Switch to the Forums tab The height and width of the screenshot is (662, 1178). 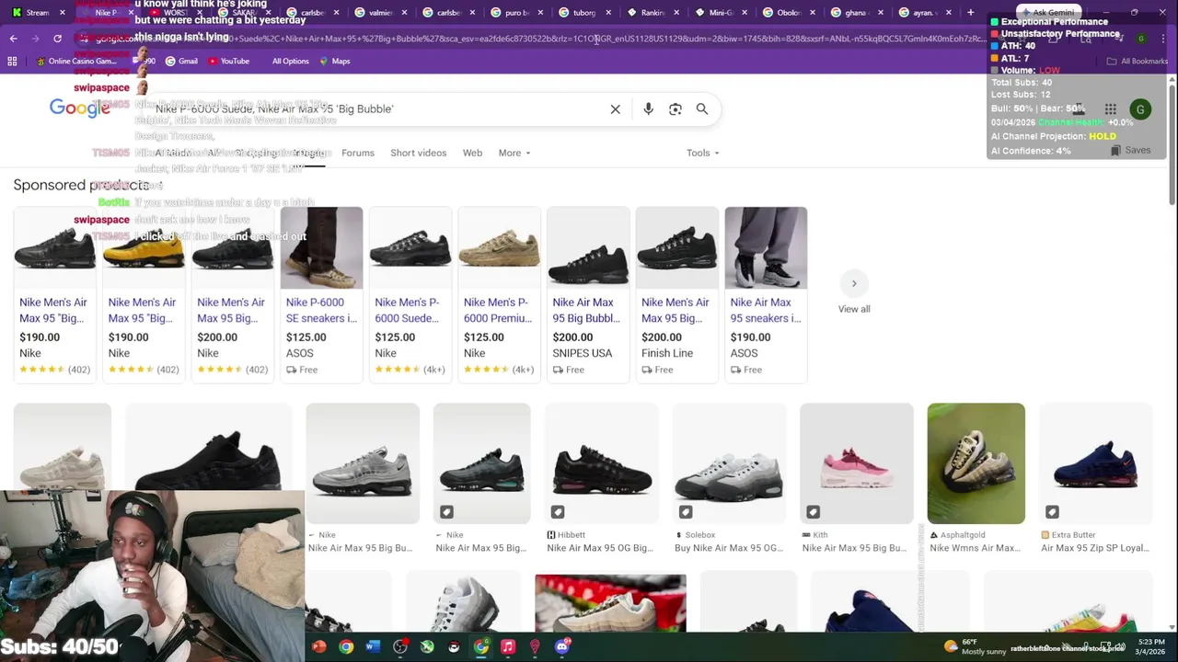click(357, 153)
